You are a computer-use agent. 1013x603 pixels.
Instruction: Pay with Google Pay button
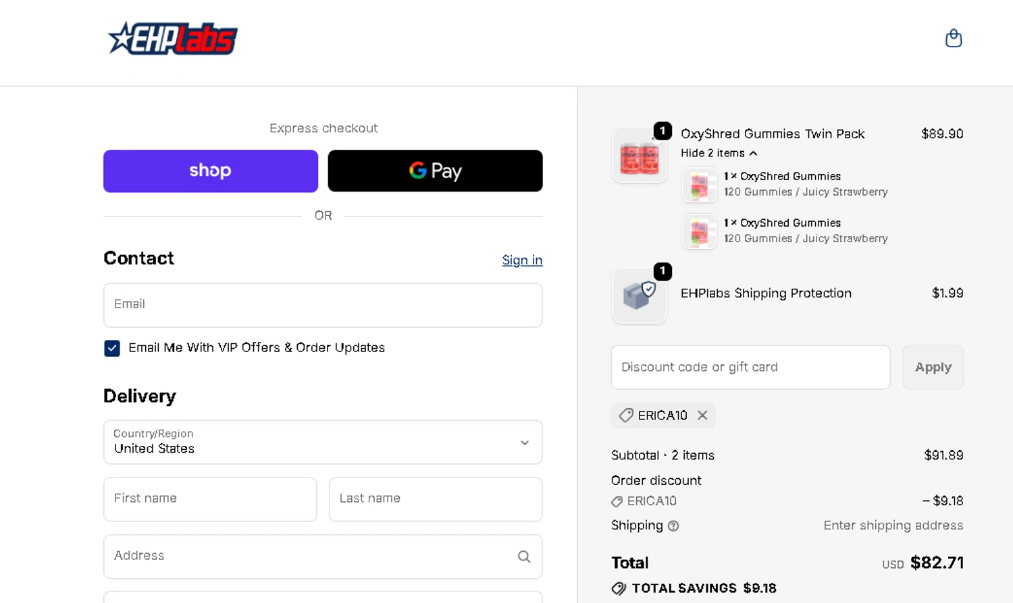[435, 171]
